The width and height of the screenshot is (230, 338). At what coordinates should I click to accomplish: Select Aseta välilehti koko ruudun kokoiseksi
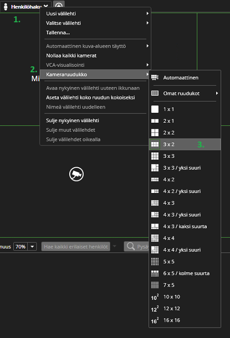[91, 97]
